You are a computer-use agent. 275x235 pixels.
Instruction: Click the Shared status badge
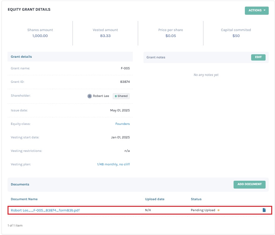tap(121, 96)
